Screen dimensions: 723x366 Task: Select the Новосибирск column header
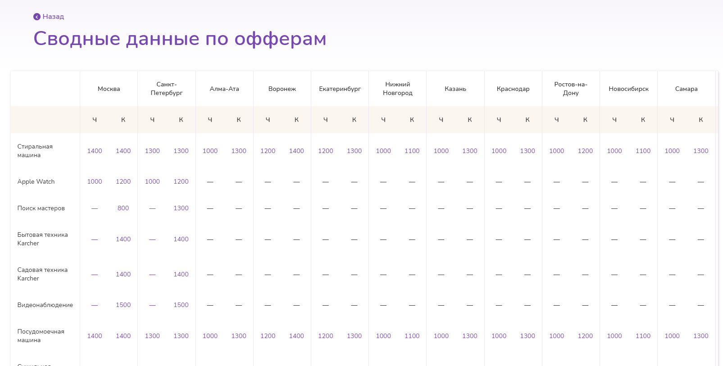[629, 89]
